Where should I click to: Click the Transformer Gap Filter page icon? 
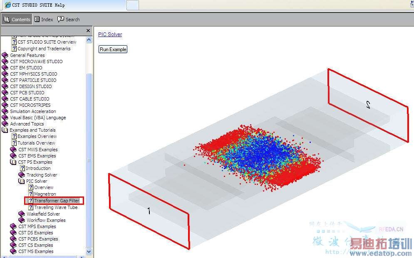[x=31, y=201]
